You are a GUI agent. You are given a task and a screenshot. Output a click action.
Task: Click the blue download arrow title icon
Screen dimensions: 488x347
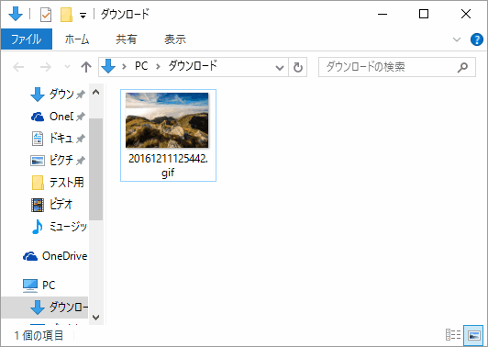pyautogui.click(x=16, y=14)
